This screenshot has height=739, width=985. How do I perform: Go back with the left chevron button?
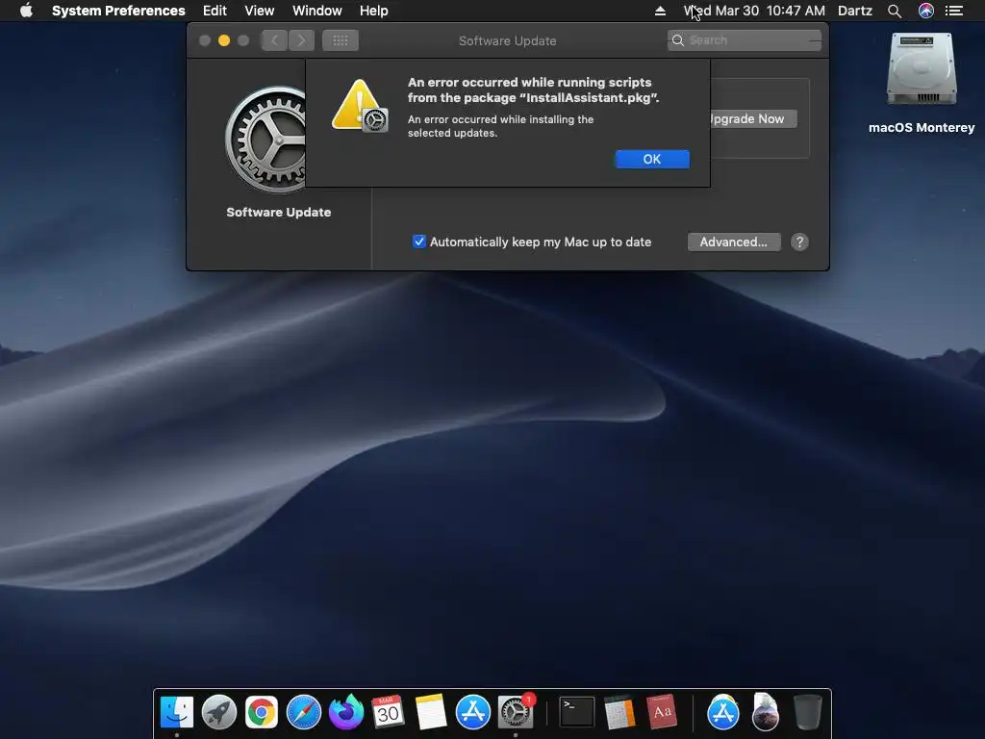[274, 40]
